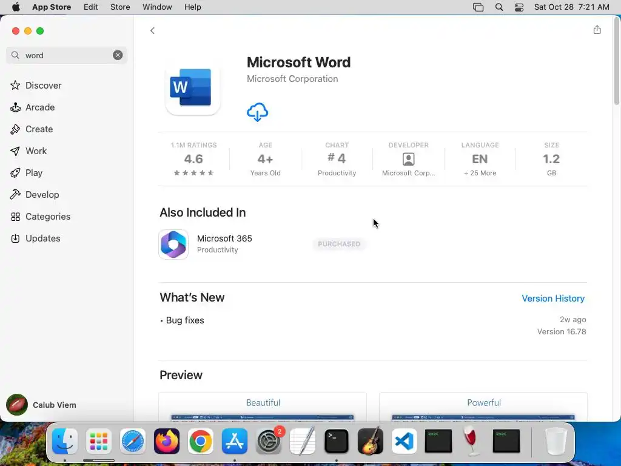Click the Microsoft 365 title text

[224, 238]
